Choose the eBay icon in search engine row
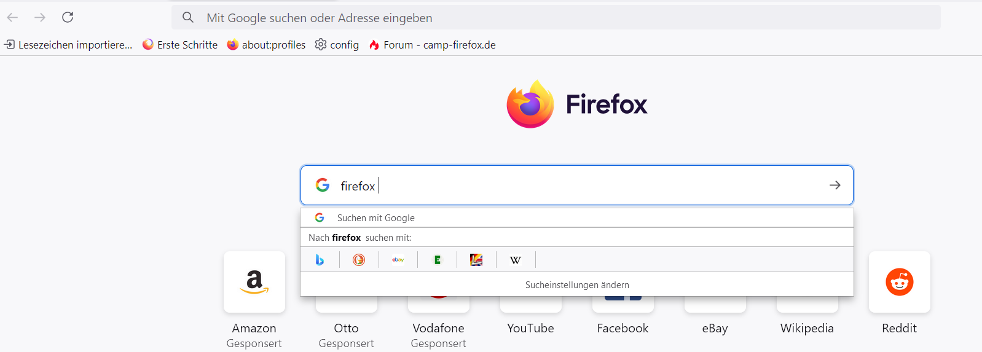 pyautogui.click(x=398, y=260)
